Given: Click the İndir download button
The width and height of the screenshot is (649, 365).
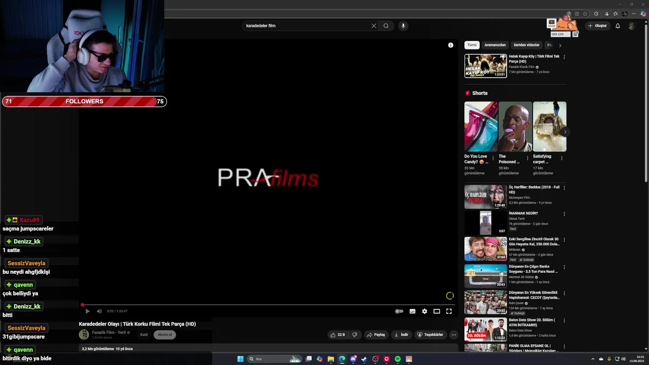Looking at the screenshot, I should click(x=401, y=335).
